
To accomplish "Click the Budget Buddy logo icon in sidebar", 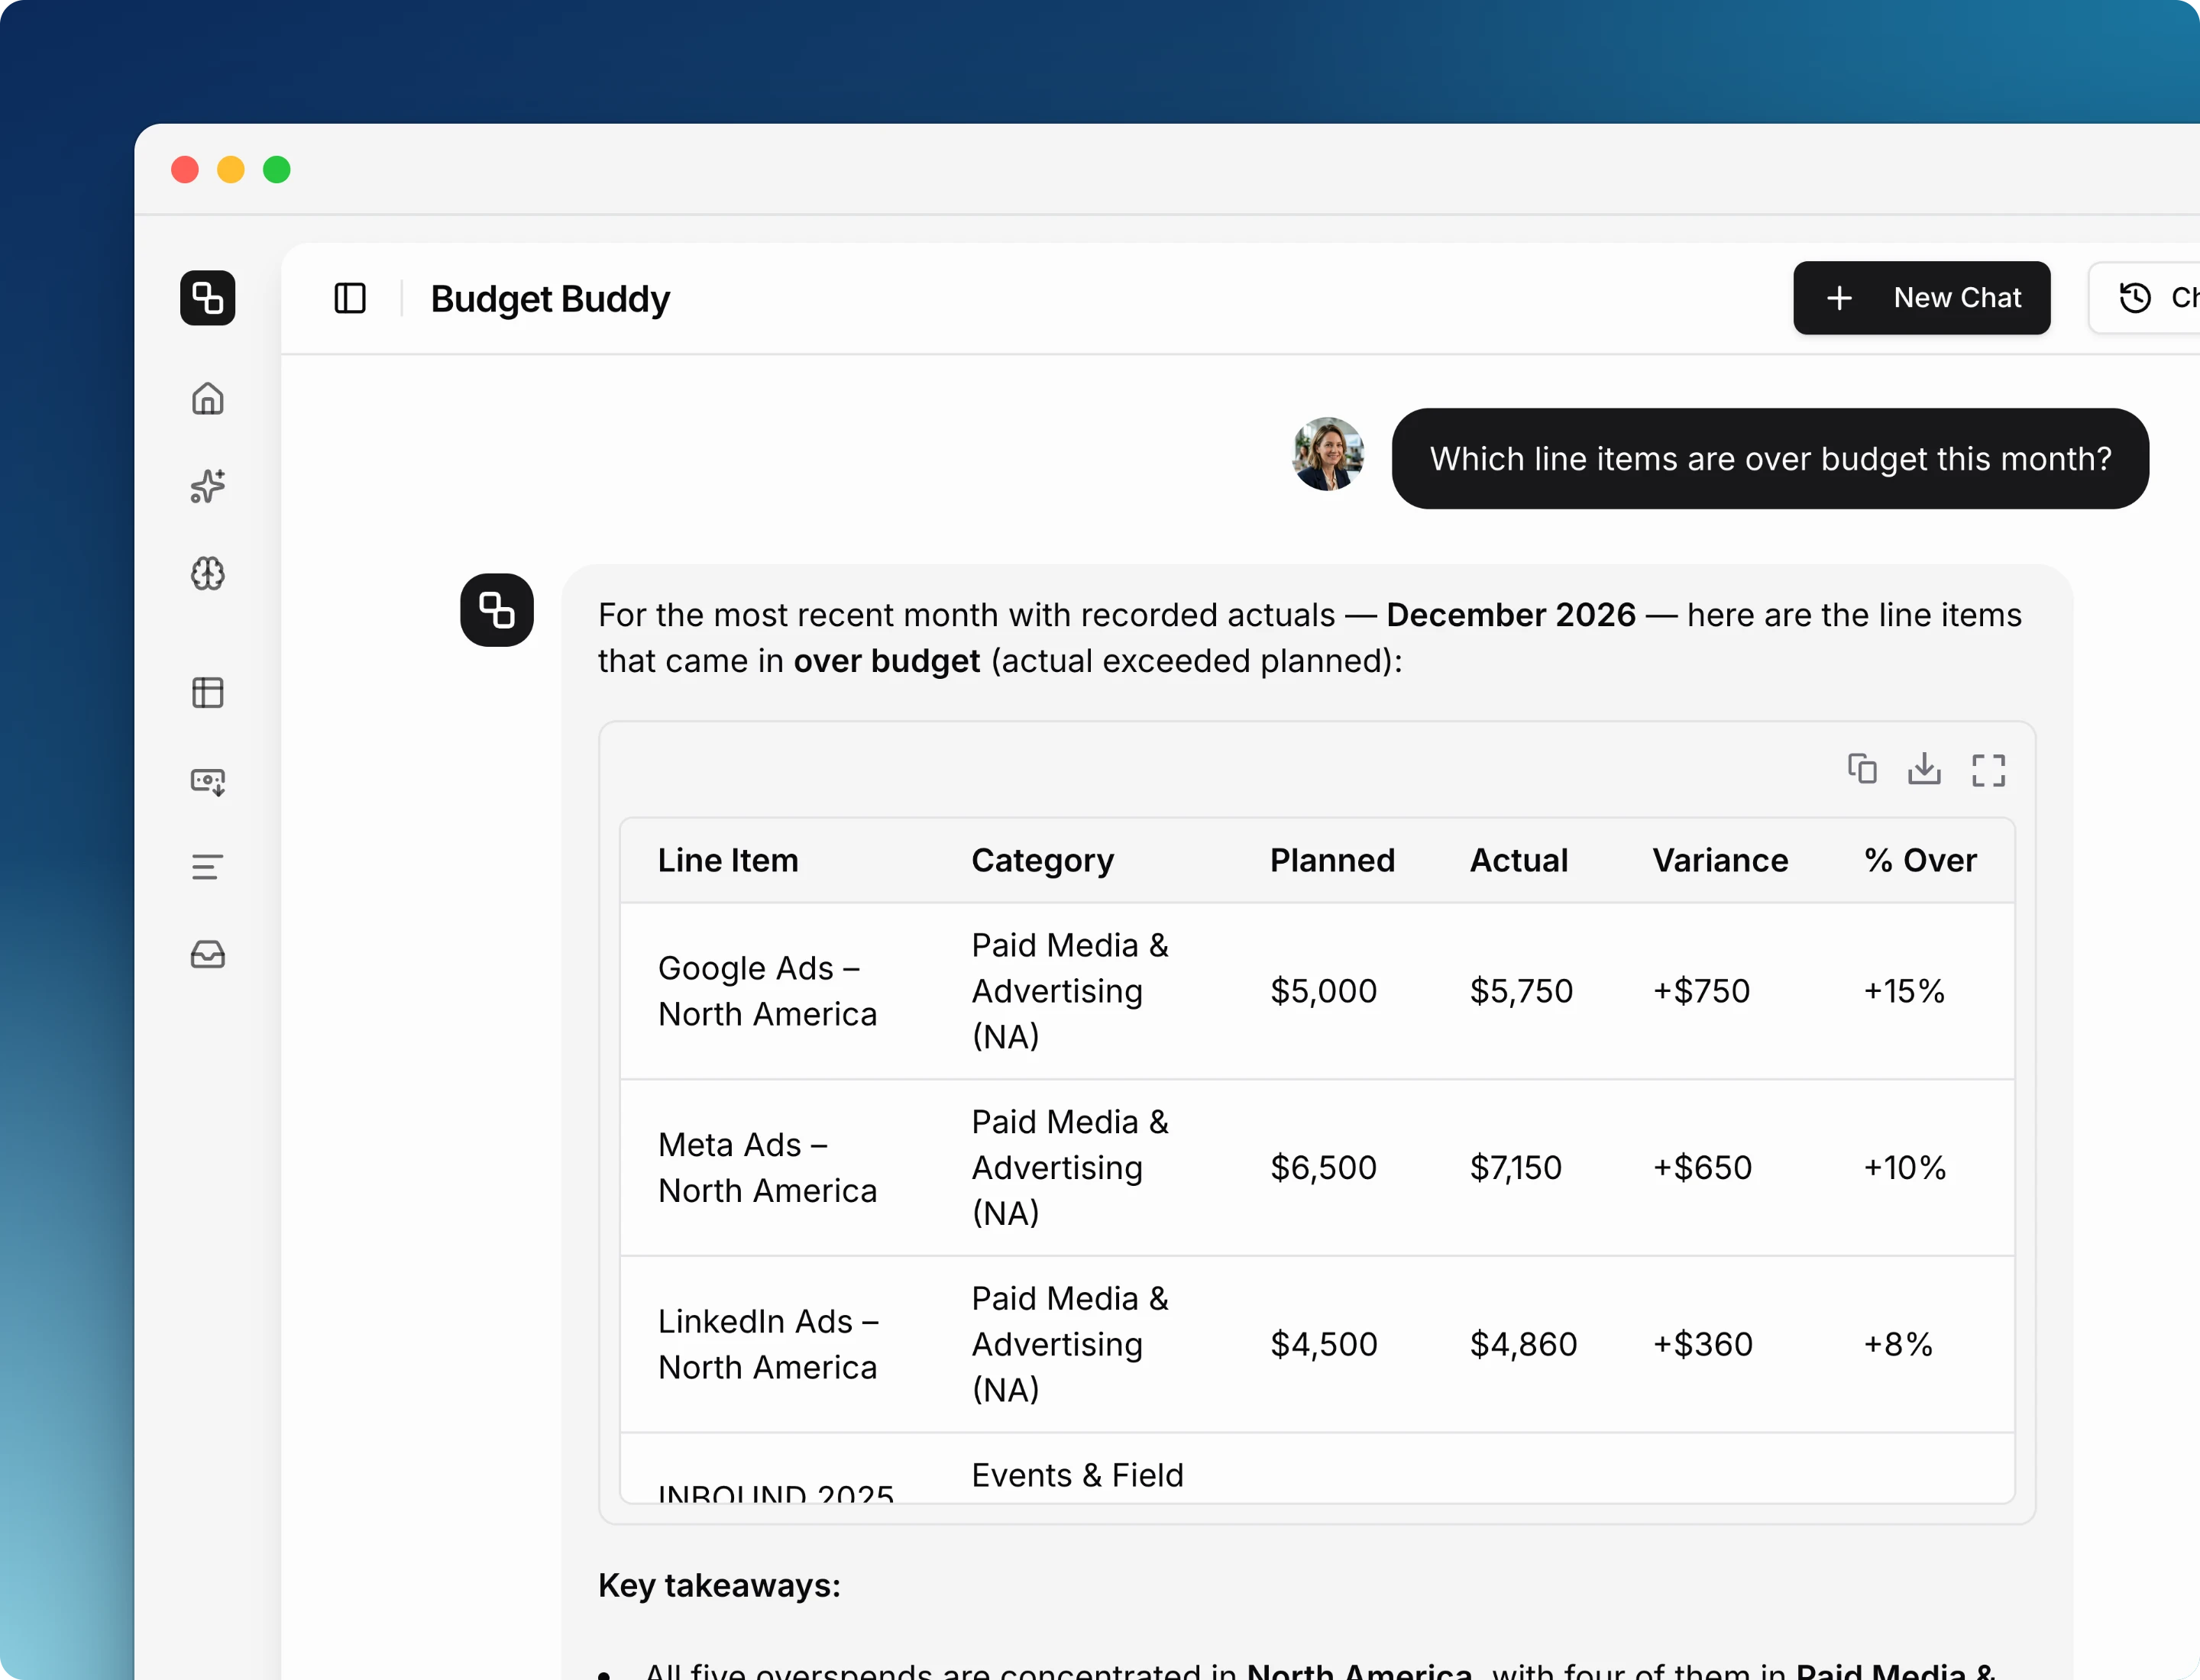I will (x=207, y=298).
